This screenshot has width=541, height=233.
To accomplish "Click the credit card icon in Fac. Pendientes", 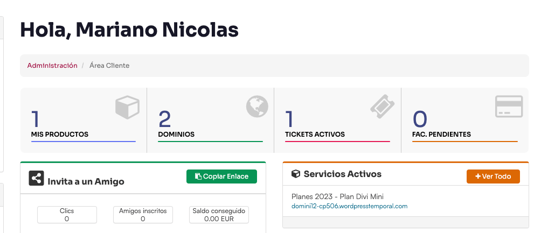I will tap(509, 107).
